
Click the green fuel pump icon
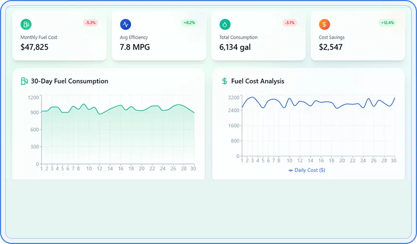click(x=26, y=24)
